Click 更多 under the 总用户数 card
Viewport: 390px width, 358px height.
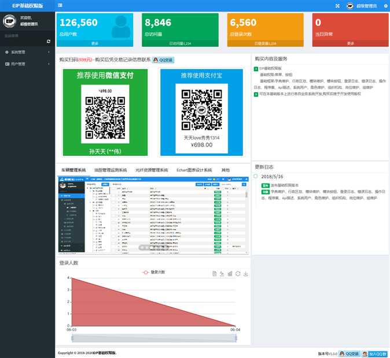(x=95, y=43)
